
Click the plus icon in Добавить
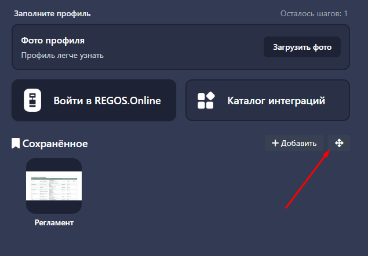275,143
